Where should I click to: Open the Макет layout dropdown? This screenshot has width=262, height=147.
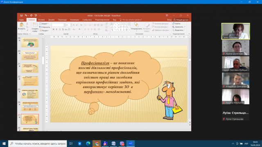pos(44,24)
